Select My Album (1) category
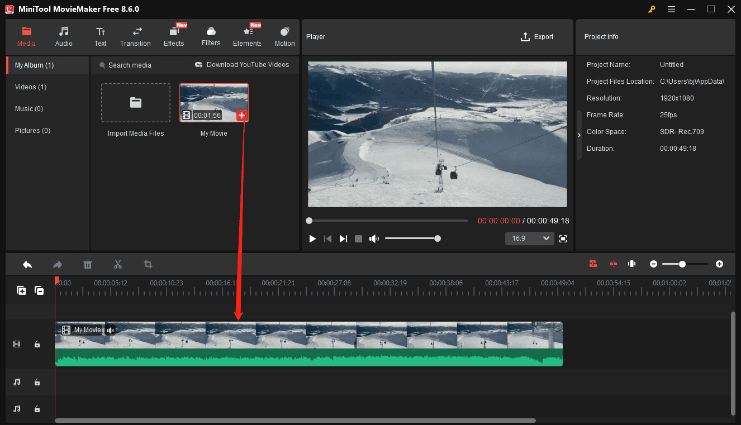Image resolution: width=741 pixels, height=425 pixels. (x=47, y=65)
